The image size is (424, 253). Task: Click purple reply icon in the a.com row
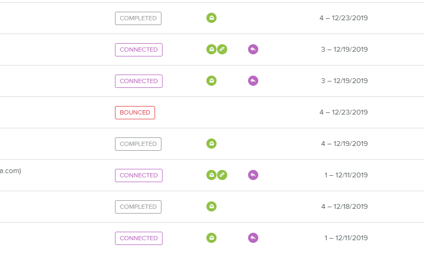click(x=253, y=175)
